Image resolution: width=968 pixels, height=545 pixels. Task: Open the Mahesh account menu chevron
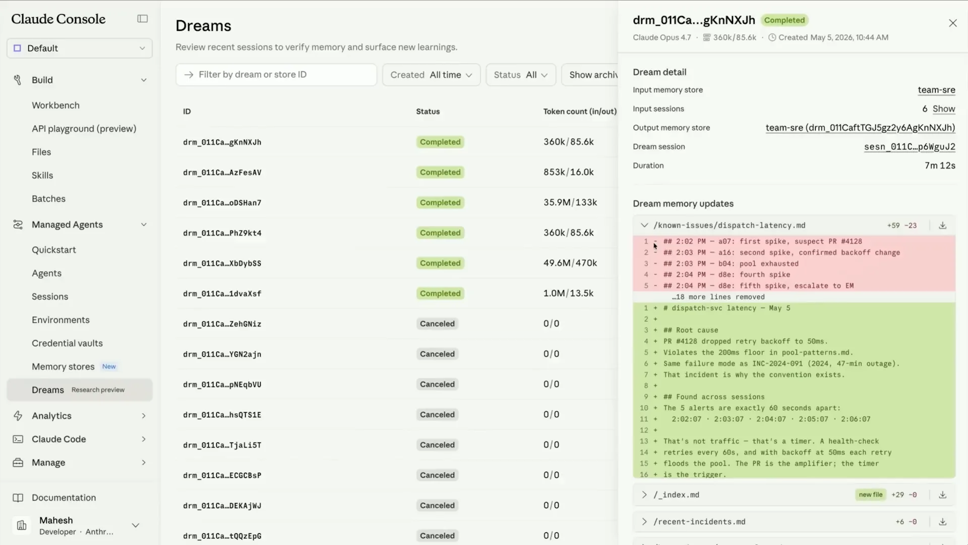pos(136,525)
